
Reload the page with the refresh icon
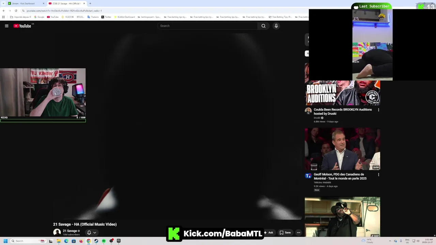click(16, 11)
